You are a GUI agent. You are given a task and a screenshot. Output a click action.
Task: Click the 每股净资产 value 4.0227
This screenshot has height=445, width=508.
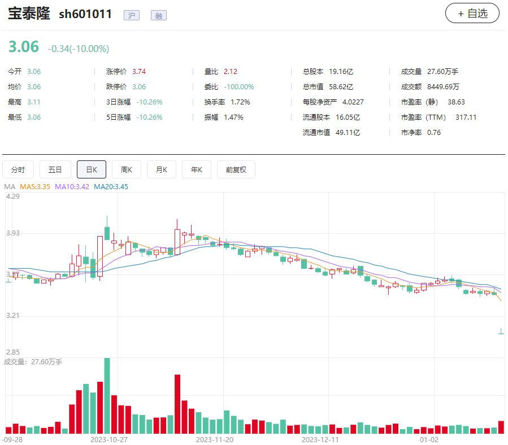(x=353, y=102)
